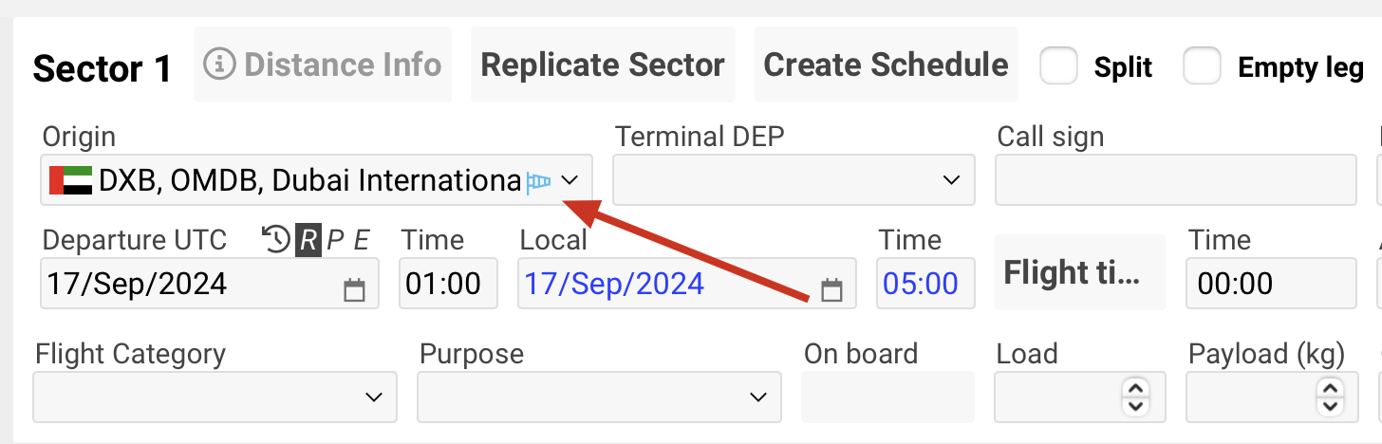Click the history clock icon beside Departure UTC

point(276,241)
